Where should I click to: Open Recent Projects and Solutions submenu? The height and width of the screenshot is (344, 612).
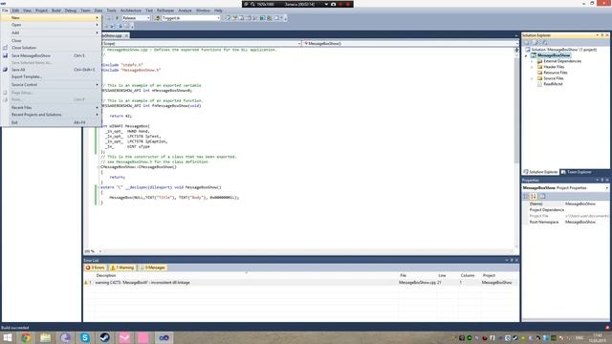[52, 115]
